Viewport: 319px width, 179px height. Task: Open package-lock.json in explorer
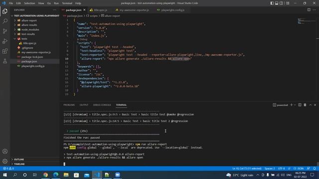pyautogui.click(x=32, y=57)
